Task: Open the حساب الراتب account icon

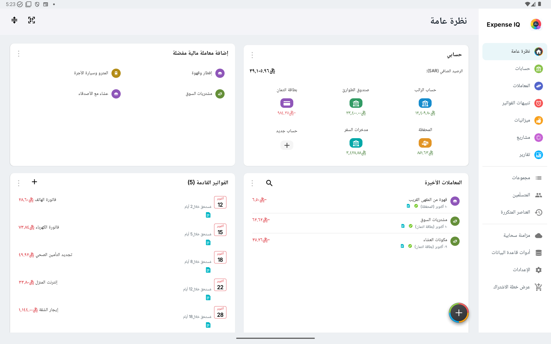Action: pos(425,103)
